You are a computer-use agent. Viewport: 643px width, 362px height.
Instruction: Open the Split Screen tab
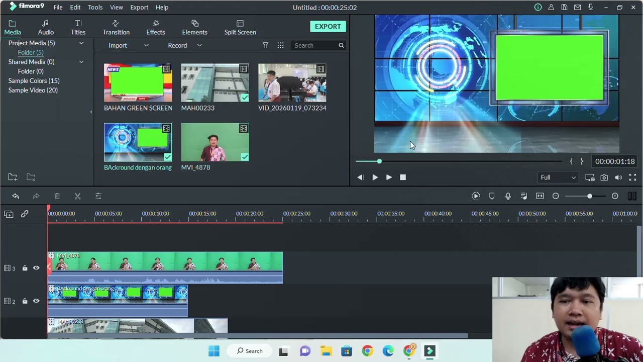(240, 28)
